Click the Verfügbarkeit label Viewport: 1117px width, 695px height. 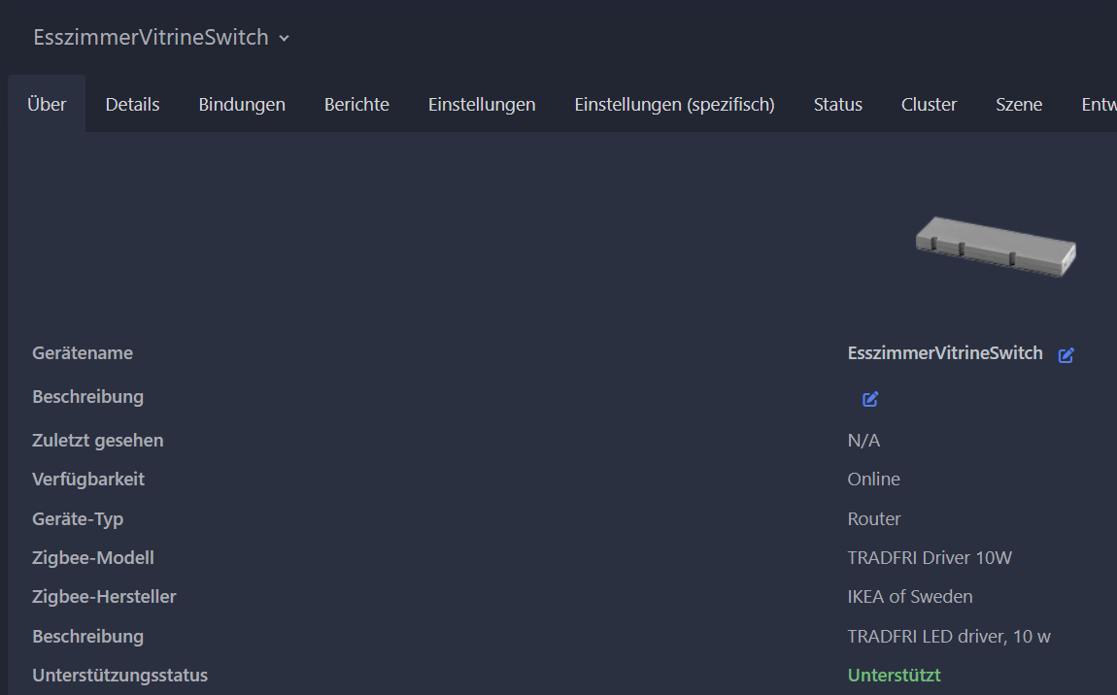[88, 480]
